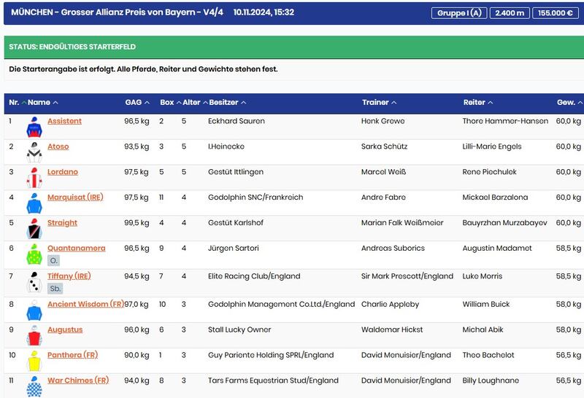
Task: Click Marquisat's blue jockey silk icon
Action: tap(34, 203)
